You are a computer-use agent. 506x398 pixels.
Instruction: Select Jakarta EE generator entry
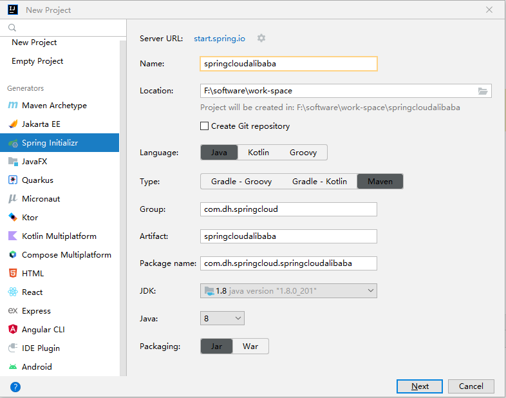tap(60, 124)
